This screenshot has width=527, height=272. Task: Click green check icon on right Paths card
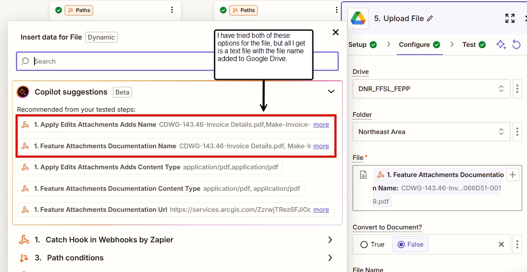pyautogui.click(x=223, y=10)
